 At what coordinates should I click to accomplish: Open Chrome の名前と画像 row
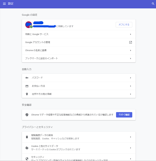coord(79,50)
